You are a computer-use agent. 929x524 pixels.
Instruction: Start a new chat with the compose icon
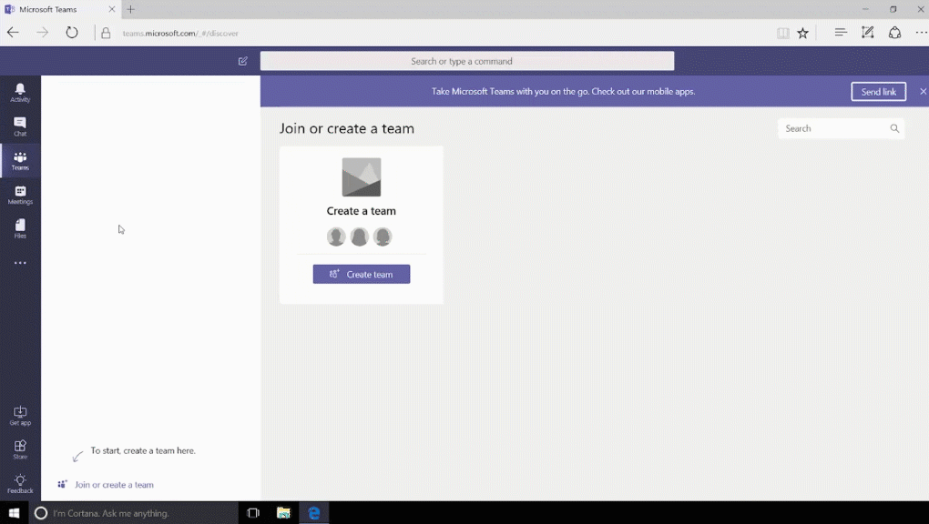[243, 61]
